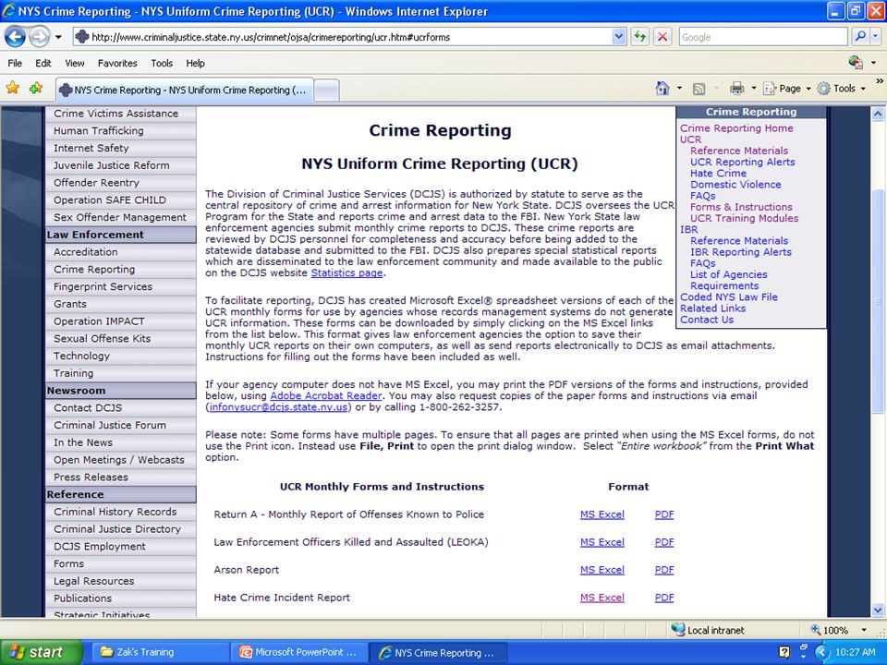The width and height of the screenshot is (887, 665).
Task: Select the NYS Crime Reporting browser tab
Action: [185, 90]
